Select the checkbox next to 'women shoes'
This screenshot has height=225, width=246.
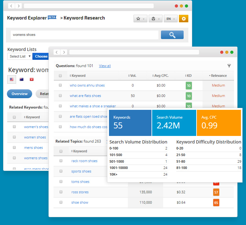(x=14, y=137)
